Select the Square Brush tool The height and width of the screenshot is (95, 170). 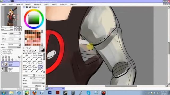[40, 66]
